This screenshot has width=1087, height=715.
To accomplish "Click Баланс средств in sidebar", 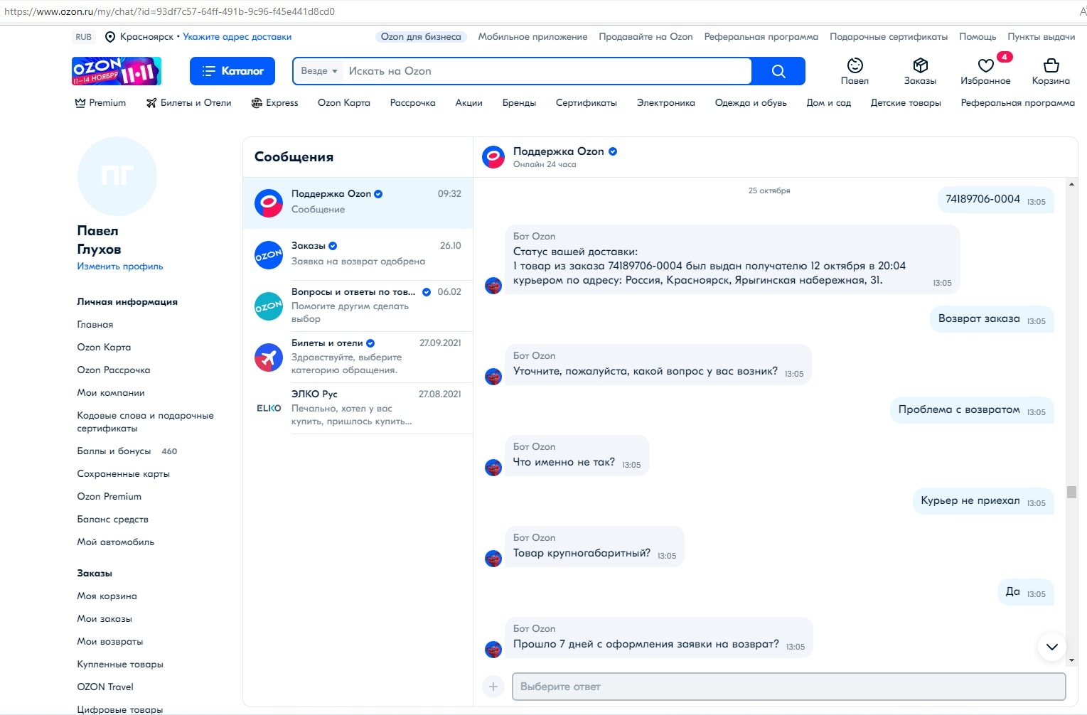I will (113, 520).
